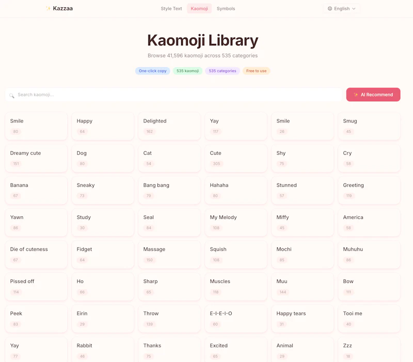Screen dimensions: 413x362
Task: Open the Smug category card
Action: (369, 126)
